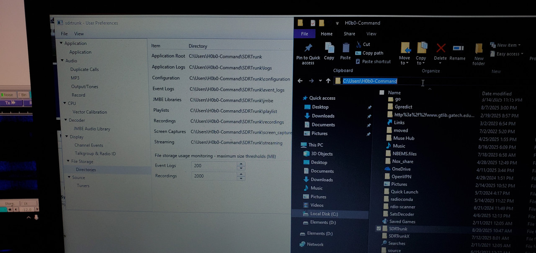
Task: Click the Up one level arrow
Action: (328, 81)
